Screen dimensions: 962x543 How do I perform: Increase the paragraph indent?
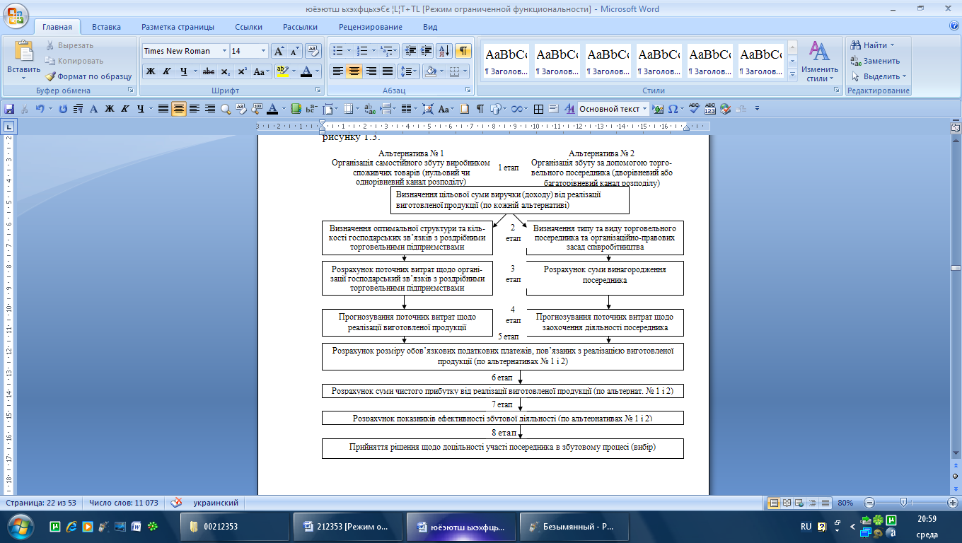[x=426, y=51]
